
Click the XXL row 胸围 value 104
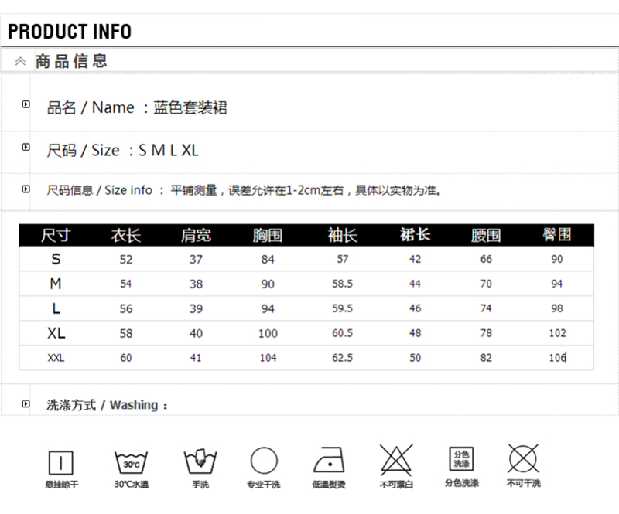(x=268, y=358)
